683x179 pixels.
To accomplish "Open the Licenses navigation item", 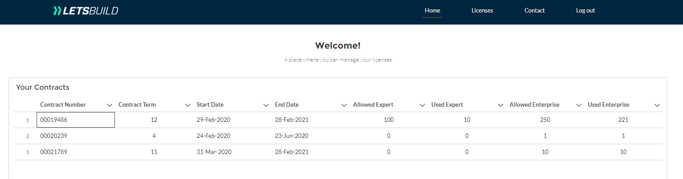I will (482, 11).
